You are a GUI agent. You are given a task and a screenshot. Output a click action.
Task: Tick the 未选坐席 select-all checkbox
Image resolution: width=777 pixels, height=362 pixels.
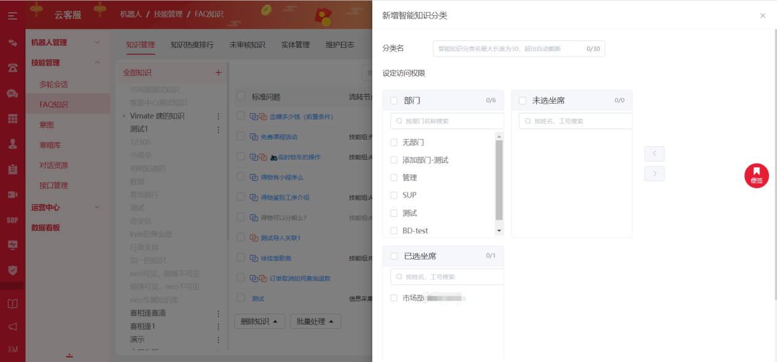[x=522, y=100]
